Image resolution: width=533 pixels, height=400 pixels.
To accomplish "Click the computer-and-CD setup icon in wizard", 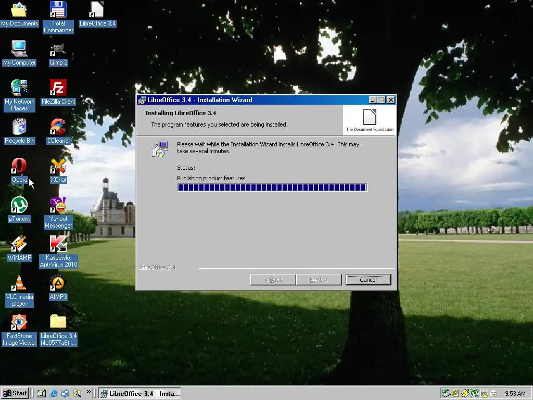I will 160,149.
